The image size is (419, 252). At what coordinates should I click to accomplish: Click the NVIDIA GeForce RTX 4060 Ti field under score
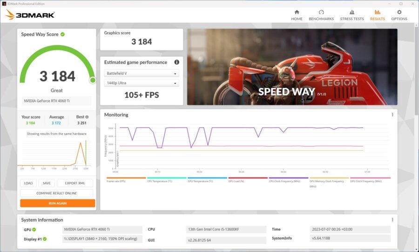(x=56, y=101)
